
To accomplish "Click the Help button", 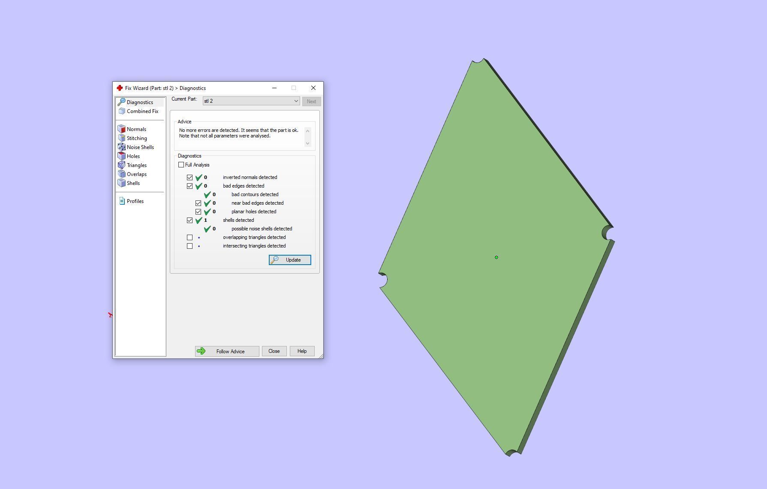I will point(302,351).
